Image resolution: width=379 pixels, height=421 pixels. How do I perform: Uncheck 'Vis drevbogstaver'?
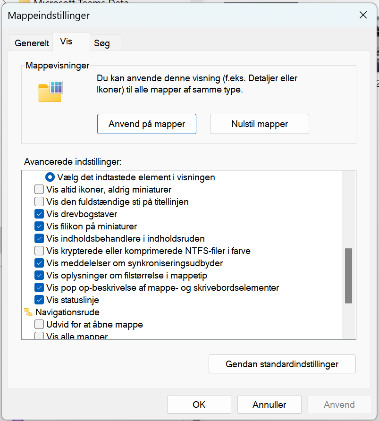click(x=40, y=214)
